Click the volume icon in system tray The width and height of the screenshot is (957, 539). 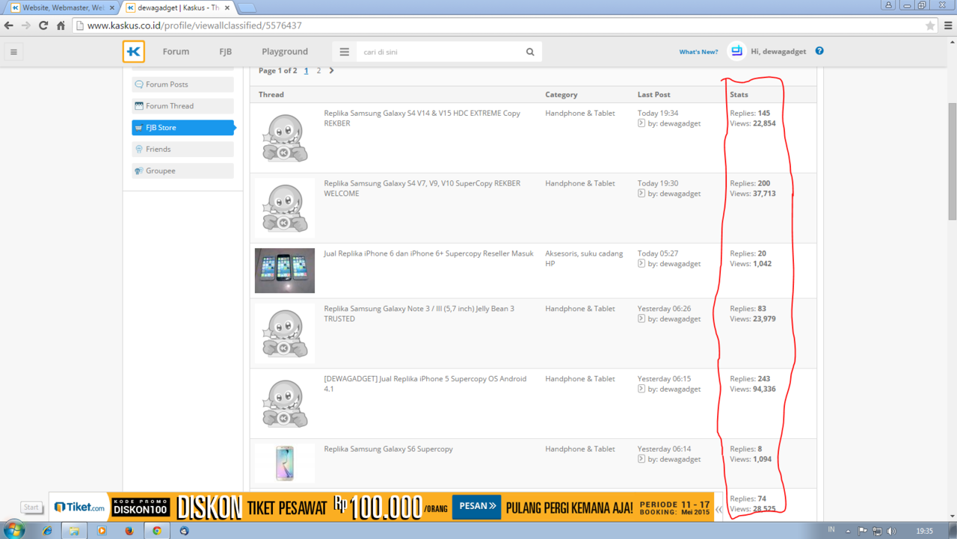891,531
